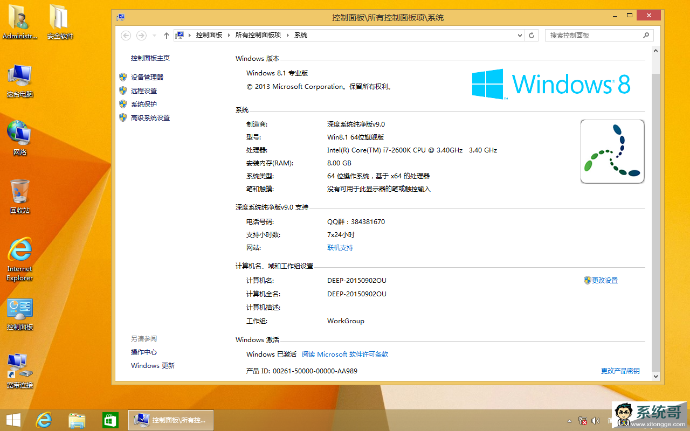The width and height of the screenshot is (690, 431).
Task: Go up one level arrow
Action: click(x=166, y=35)
